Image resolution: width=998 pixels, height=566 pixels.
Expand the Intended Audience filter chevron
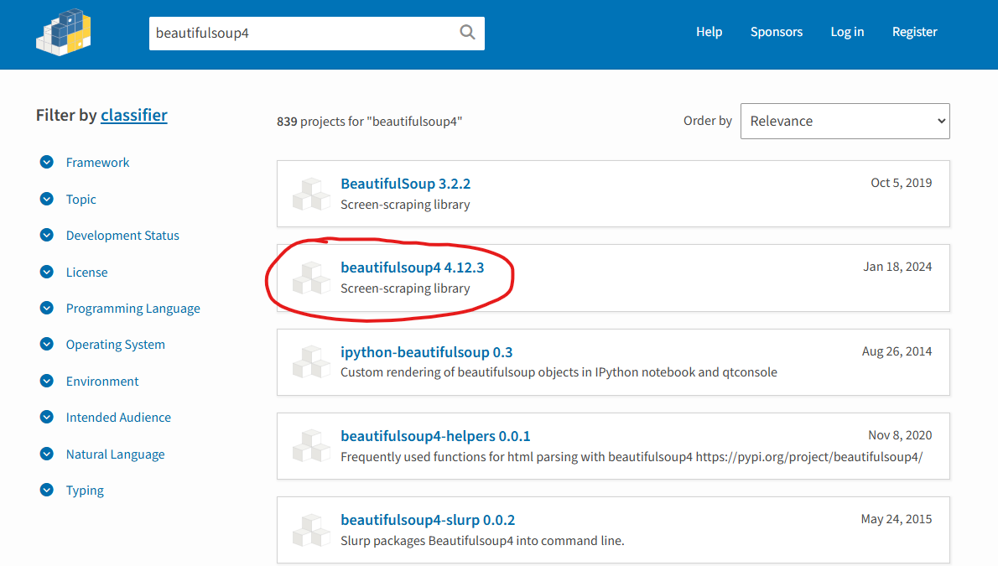point(46,417)
